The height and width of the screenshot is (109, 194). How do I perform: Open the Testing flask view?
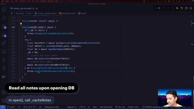[x=4, y=60]
